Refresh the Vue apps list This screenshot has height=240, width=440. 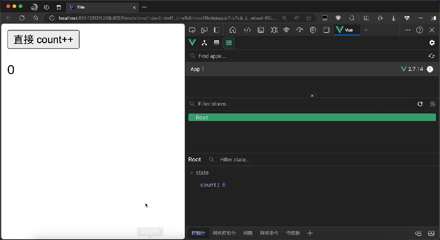[x=431, y=56]
